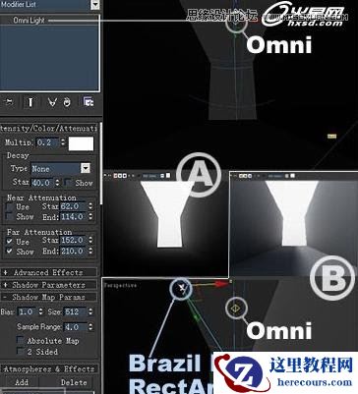Click the Sample Range spinner
358x394 pixels.
[90, 327]
